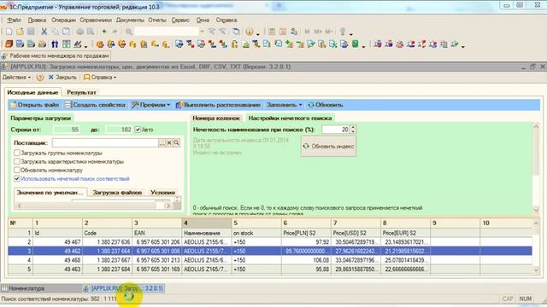This screenshot has width=547, height=307.
Task: Click the orange book icon at second toolbar start
Action: pos(9,44)
